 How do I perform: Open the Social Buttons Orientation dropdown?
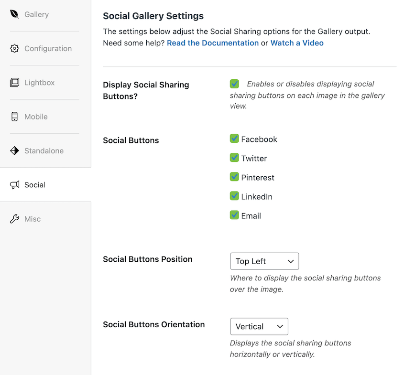(259, 327)
